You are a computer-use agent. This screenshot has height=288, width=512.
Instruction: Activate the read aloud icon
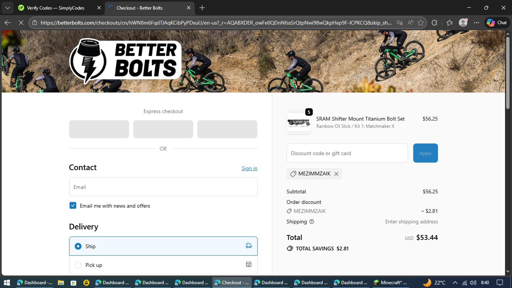click(x=410, y=23)
